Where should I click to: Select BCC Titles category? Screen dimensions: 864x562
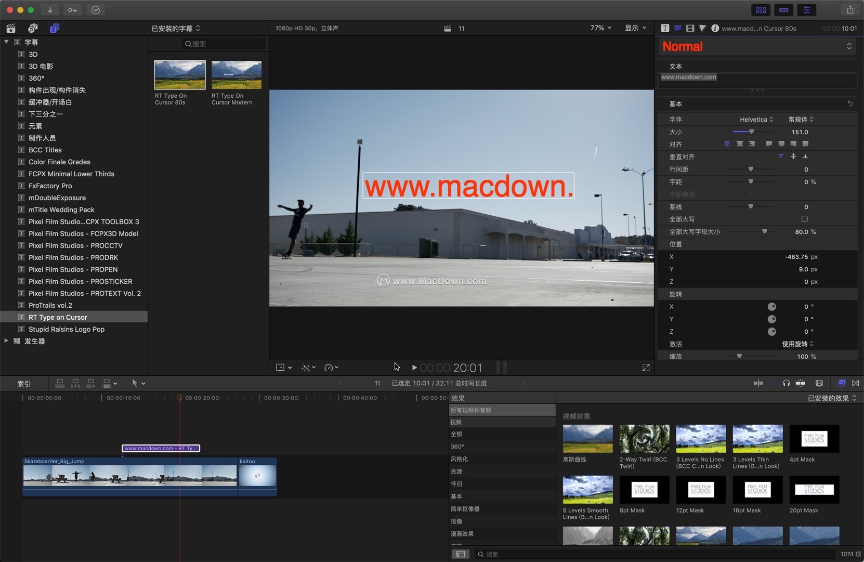45,150
